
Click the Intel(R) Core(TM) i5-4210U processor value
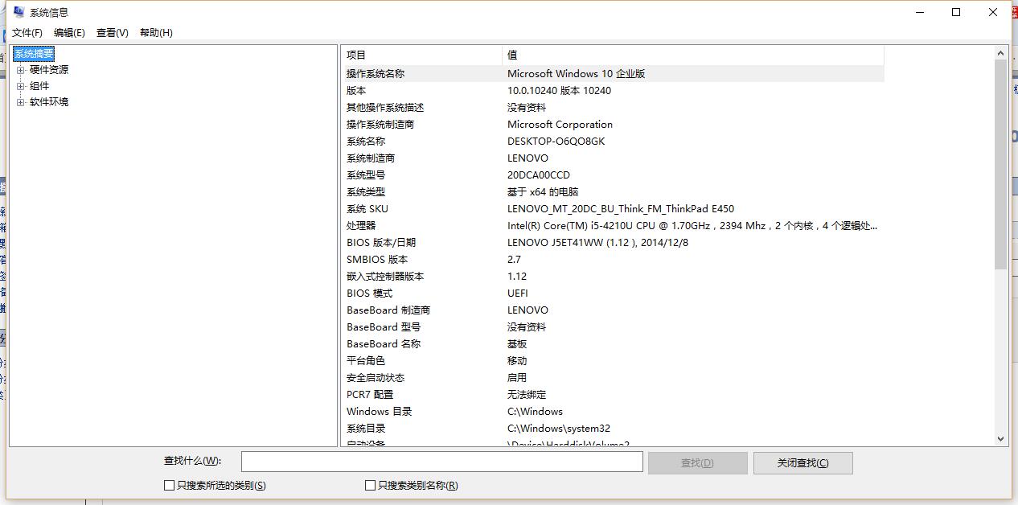pyautogui.click(x=692, y=226)
